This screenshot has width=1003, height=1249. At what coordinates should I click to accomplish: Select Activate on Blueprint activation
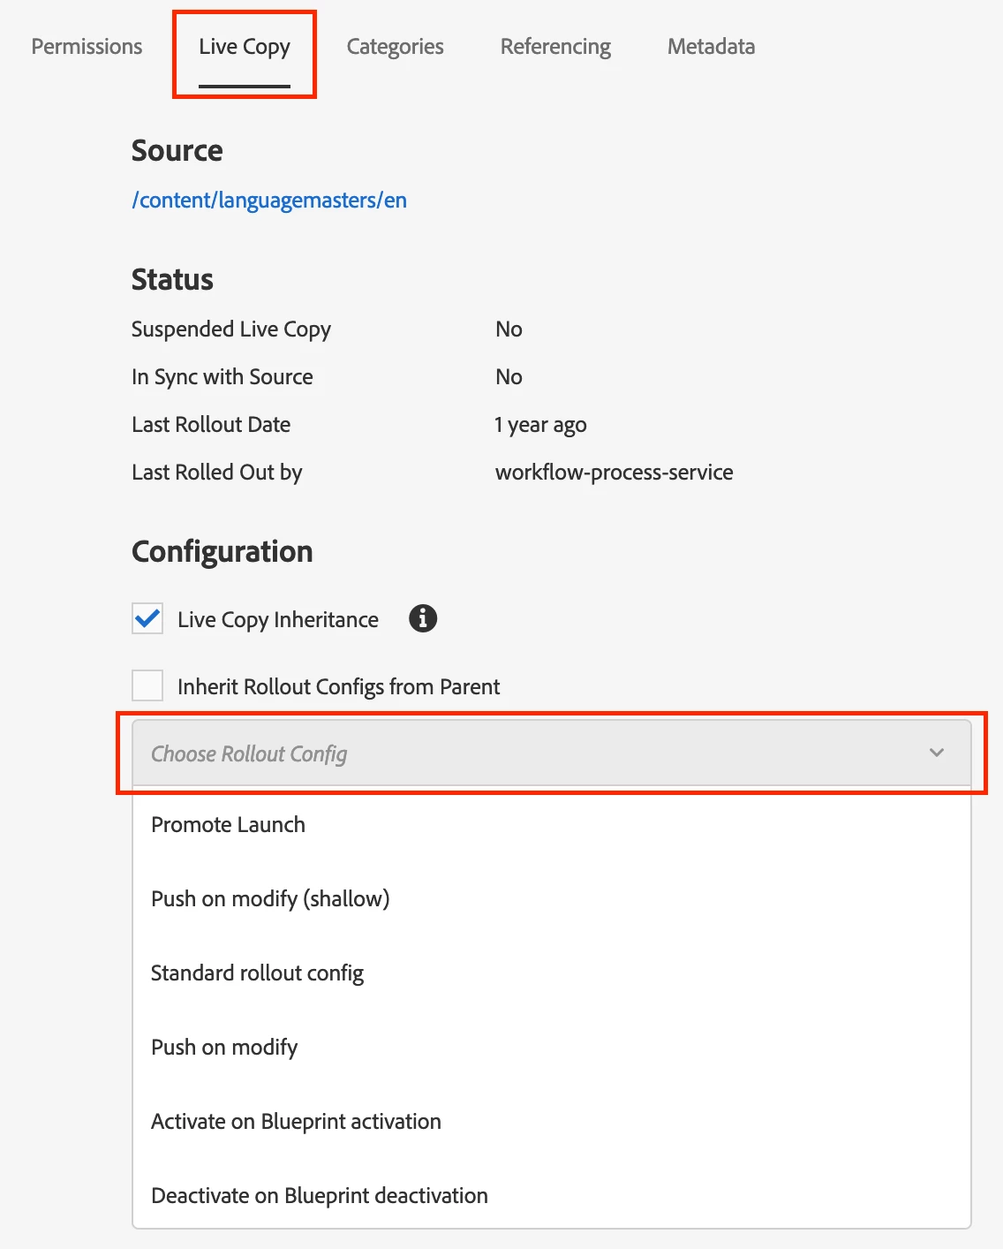tap(296, 1121)
